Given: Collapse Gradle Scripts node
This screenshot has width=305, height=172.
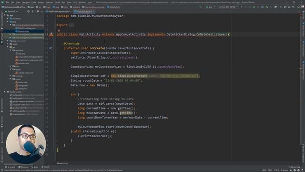Looking at the screenshot, I should (x=5, y=92).
